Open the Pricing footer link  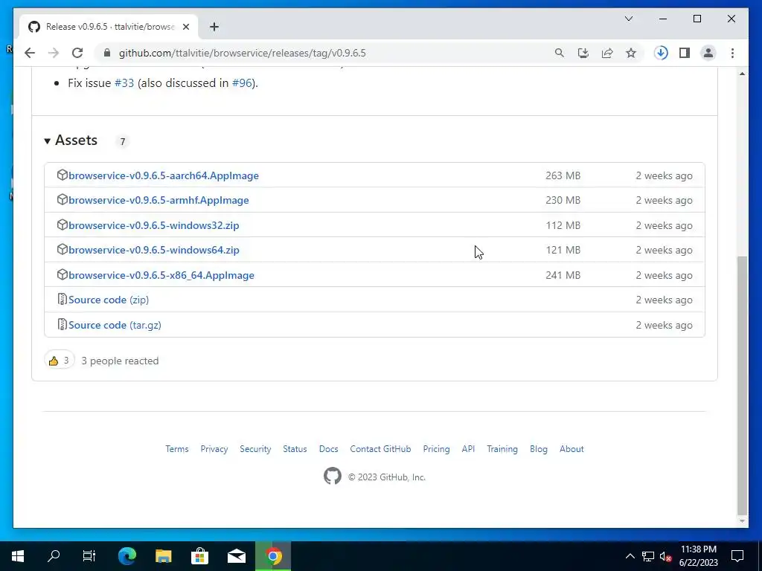(436, 449)
